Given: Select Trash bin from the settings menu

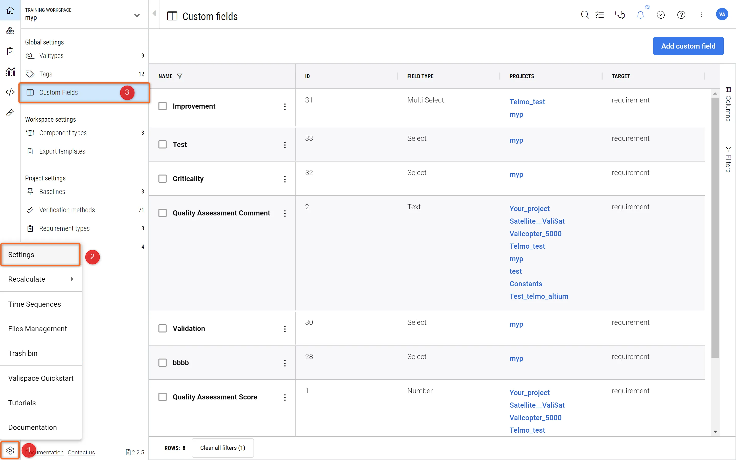Looking at the screenshot, I should pyautogui.click(x=23, y=353).
